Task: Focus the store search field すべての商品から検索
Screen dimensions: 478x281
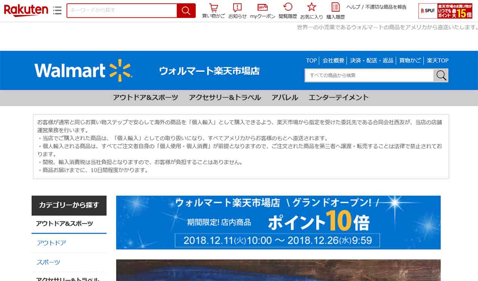Action: (x=369, y=75)
